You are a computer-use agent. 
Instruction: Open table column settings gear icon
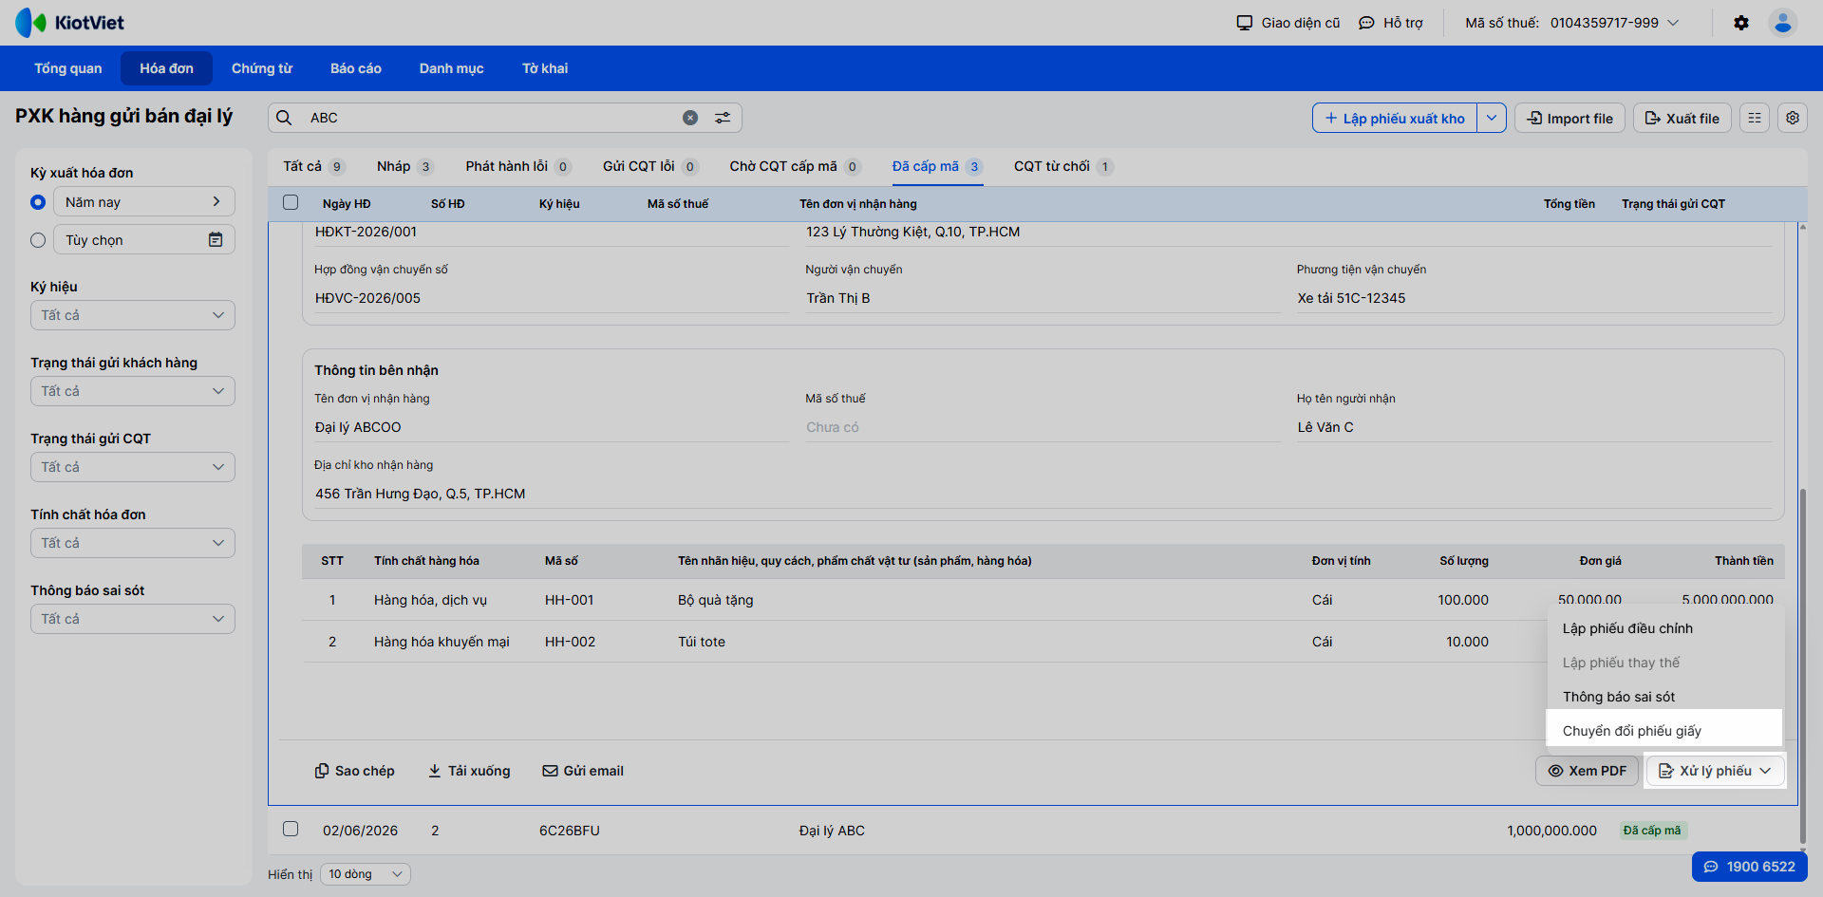[1793, 118]
